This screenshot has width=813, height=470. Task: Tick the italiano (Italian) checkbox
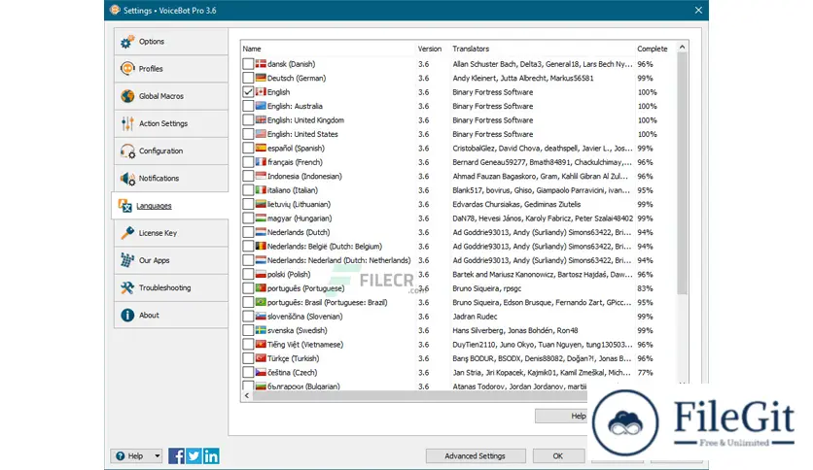pyautogui.click(x=248, y=190)
